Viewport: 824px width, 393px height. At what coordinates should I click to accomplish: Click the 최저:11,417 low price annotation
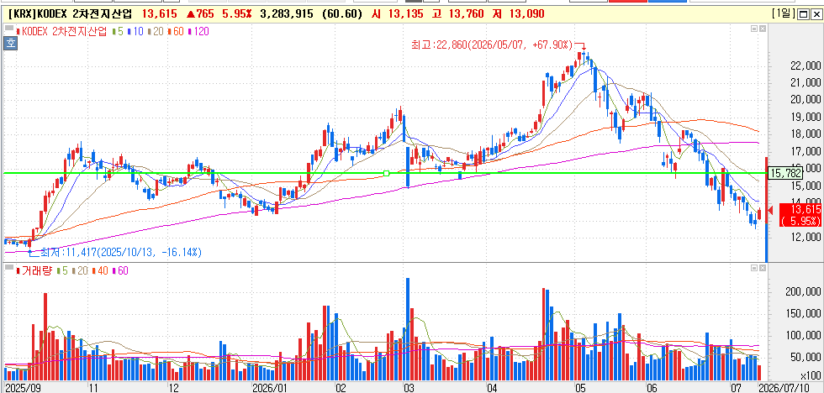(x=119, y=253)
